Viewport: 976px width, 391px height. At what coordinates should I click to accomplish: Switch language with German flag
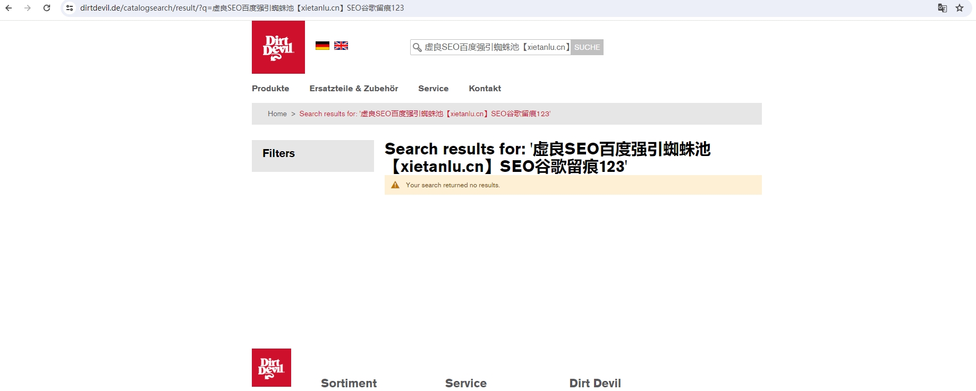pyautogui.click(x=322, y=46)
